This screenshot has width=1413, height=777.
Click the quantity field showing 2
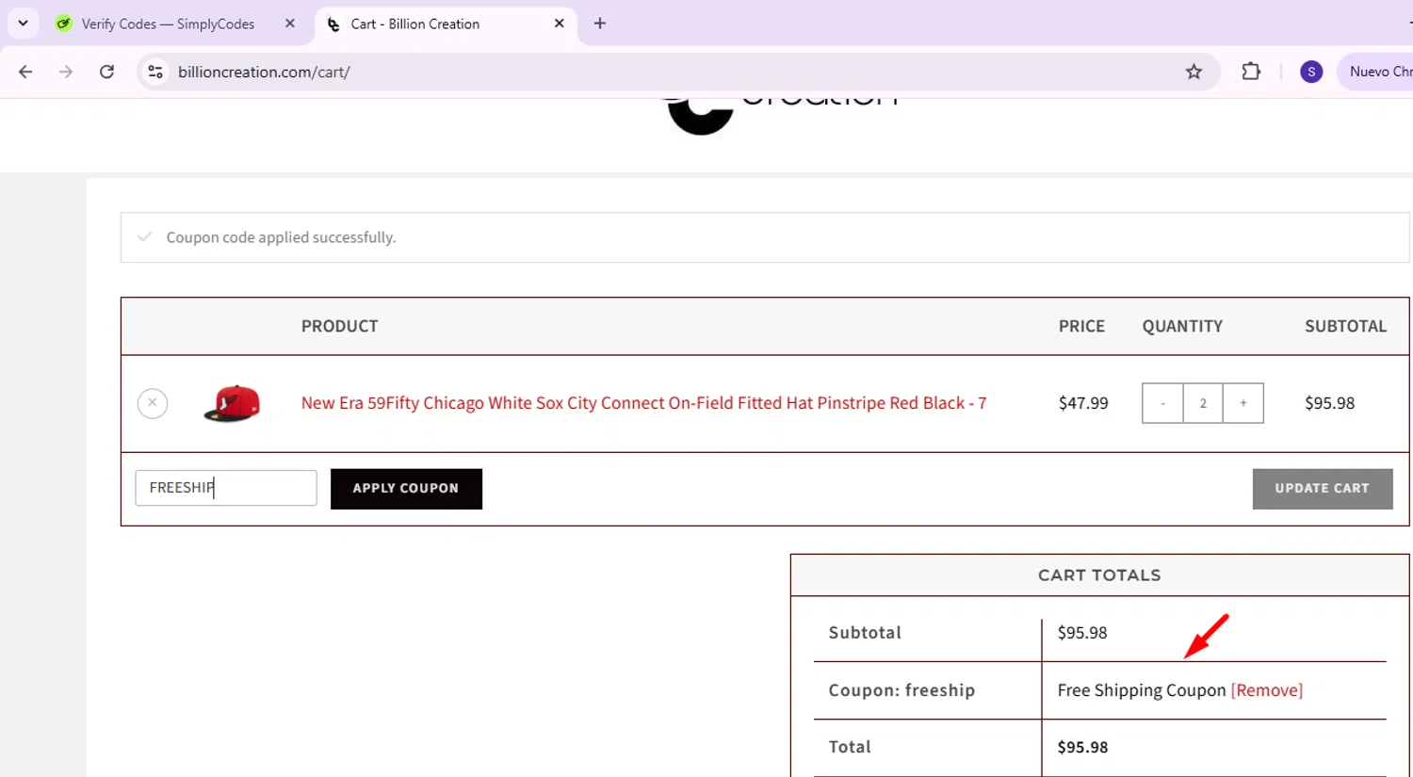(1203, 403)
